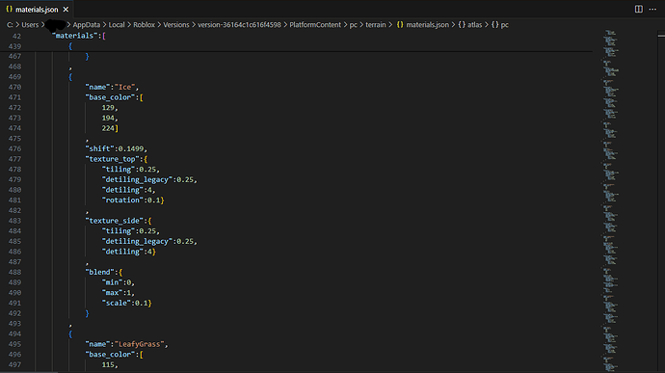Click the minimap code overview
Screen dimensions: 665x373
pyautogui.click(x=611, y=201)
